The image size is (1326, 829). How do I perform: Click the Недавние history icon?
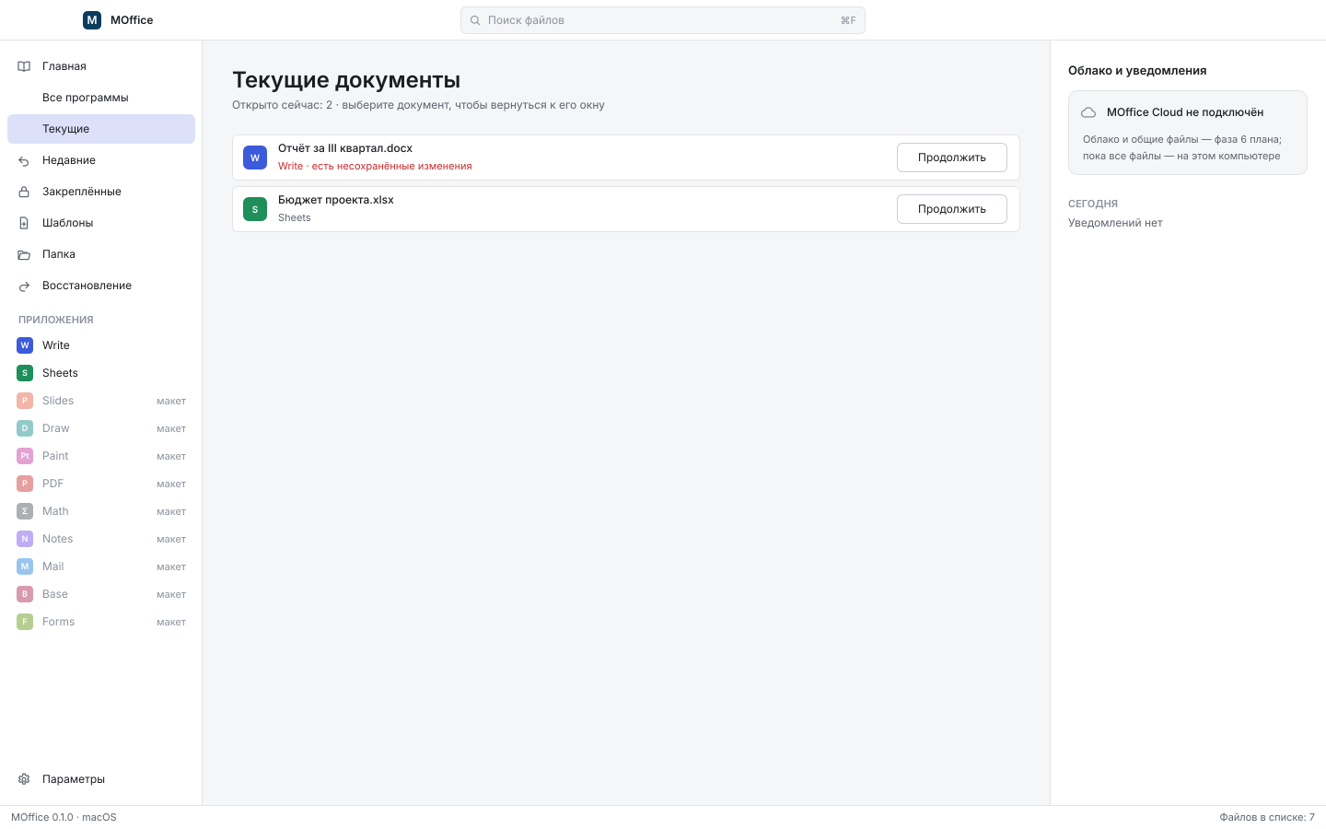click(x=24, y=160)
